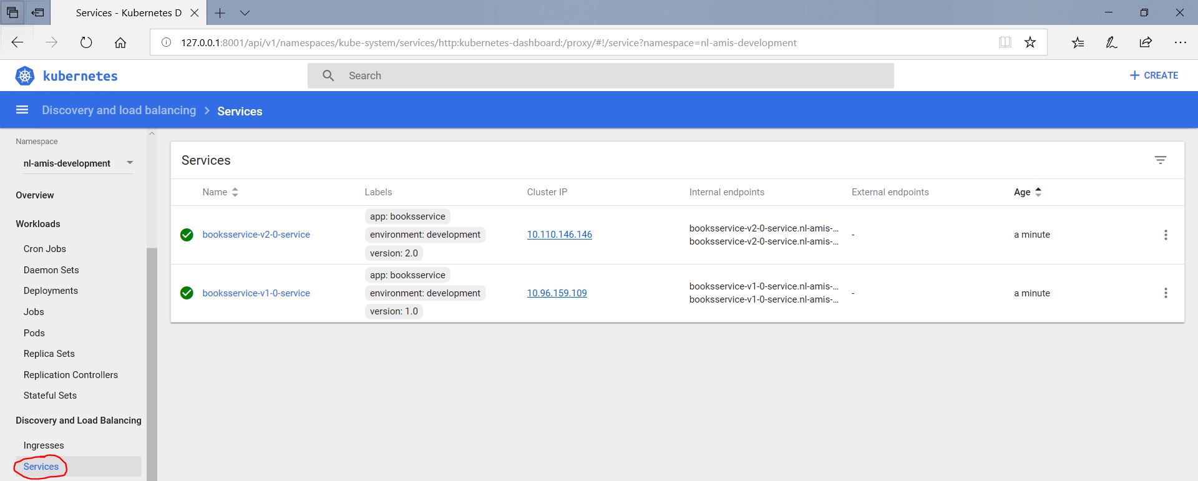Click the Kubernetes logo icon
Screen dimensions: 1198x481
25,76
